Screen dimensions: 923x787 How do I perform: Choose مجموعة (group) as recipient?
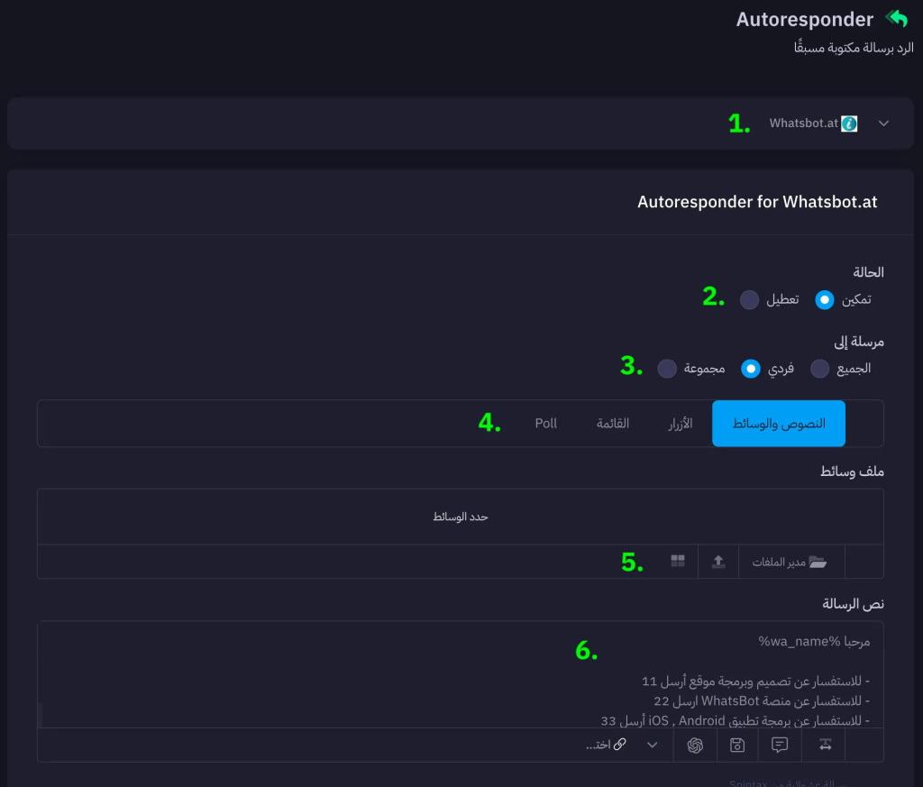[x=667, y=369]
